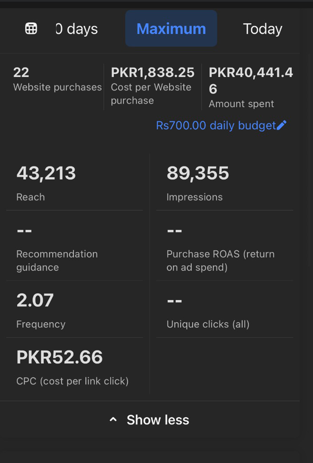Select the Impressions 89,355 metric card
The height and width of the screenshot is (463, 313).
point(224,183)
